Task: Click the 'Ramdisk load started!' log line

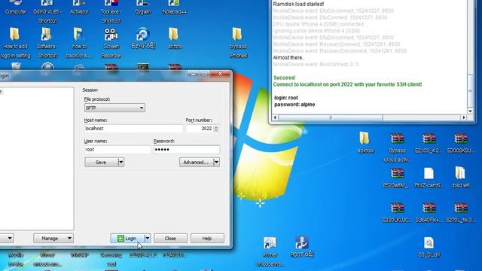Action: [298, 4]
